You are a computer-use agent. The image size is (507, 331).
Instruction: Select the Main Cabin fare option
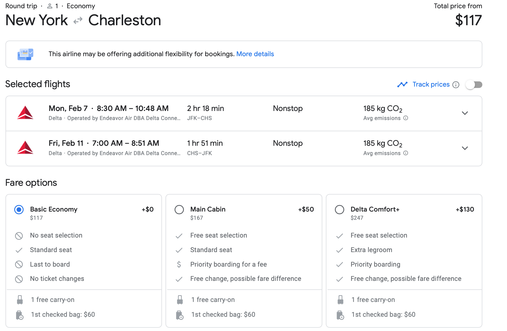pyautogui.click(x=179, y=210)
